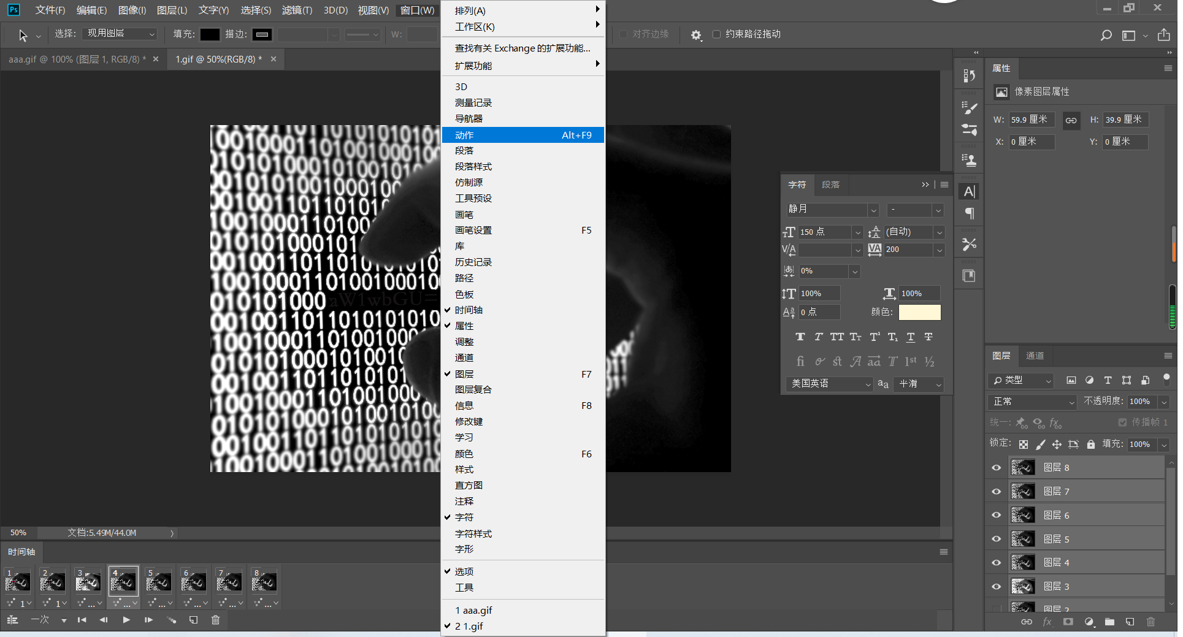Expand the font family dropdown 静月
This screenshot has height=637, width=1183.
pyautogui.click(x=873, y=210)
